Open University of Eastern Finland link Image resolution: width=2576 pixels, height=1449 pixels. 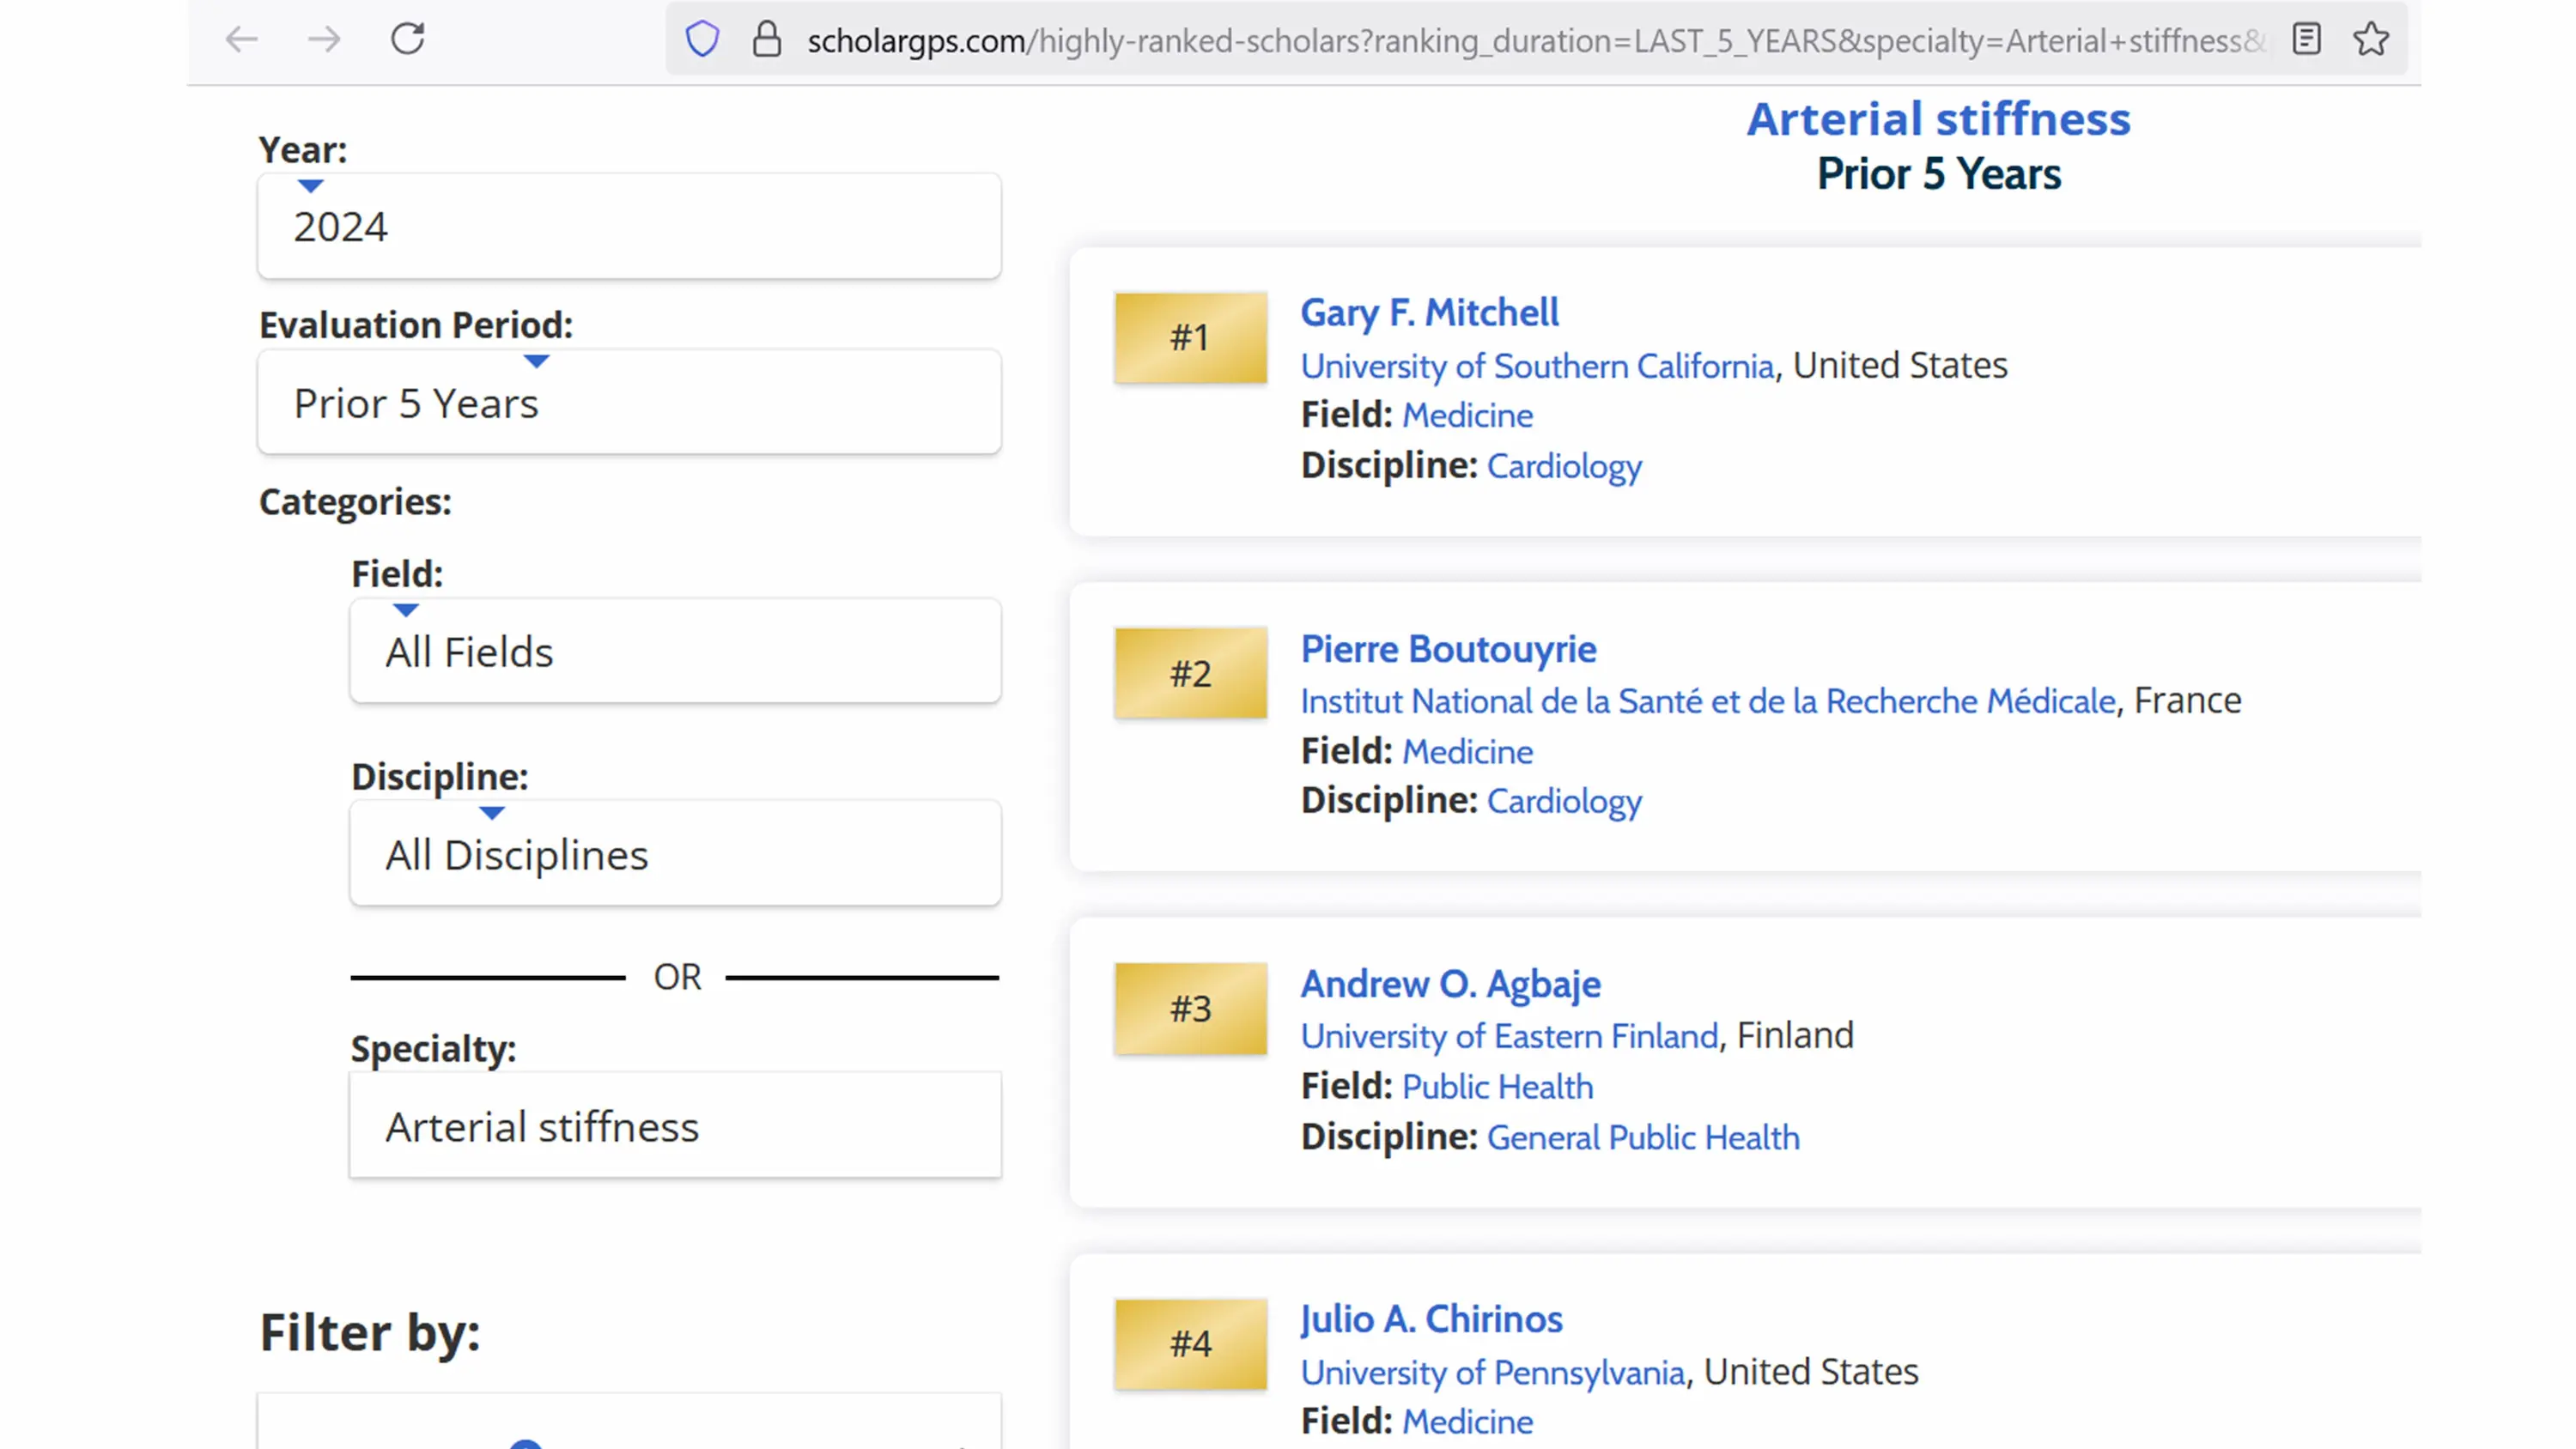[1509, 1036]
